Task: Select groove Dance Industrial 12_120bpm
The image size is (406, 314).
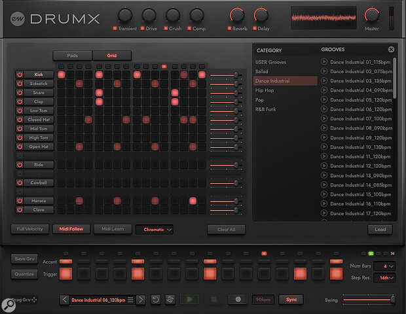Action: (360, 166)
